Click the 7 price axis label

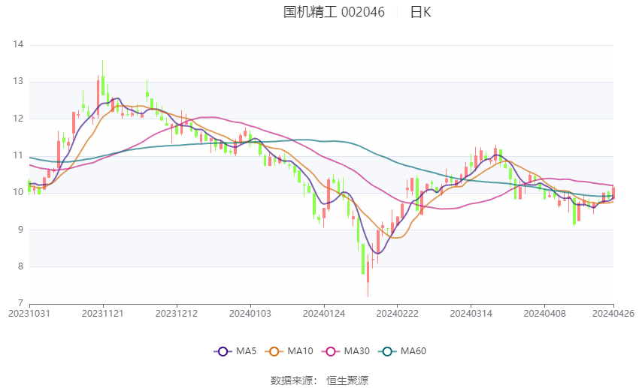click(21, 303)
